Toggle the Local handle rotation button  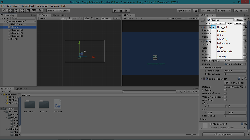click(64, 11)
